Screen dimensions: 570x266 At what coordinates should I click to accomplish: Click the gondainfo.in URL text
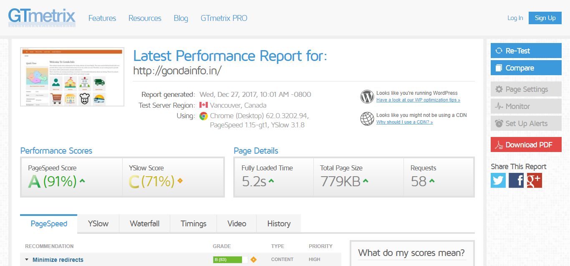(x=177, y=71)
